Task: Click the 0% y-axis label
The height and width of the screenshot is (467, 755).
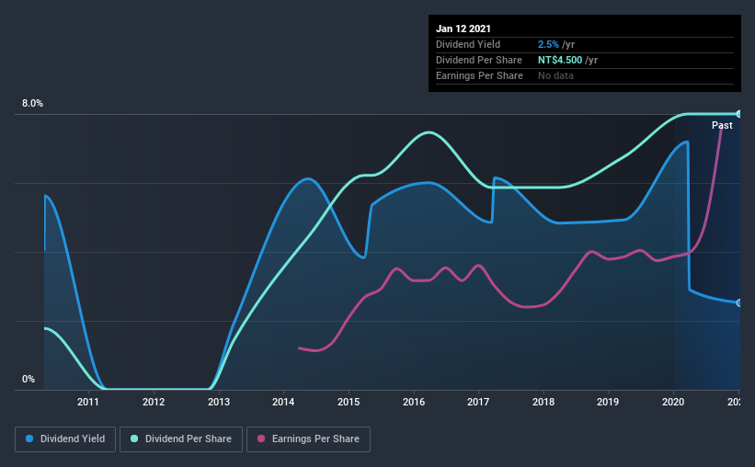Action: 29,380
